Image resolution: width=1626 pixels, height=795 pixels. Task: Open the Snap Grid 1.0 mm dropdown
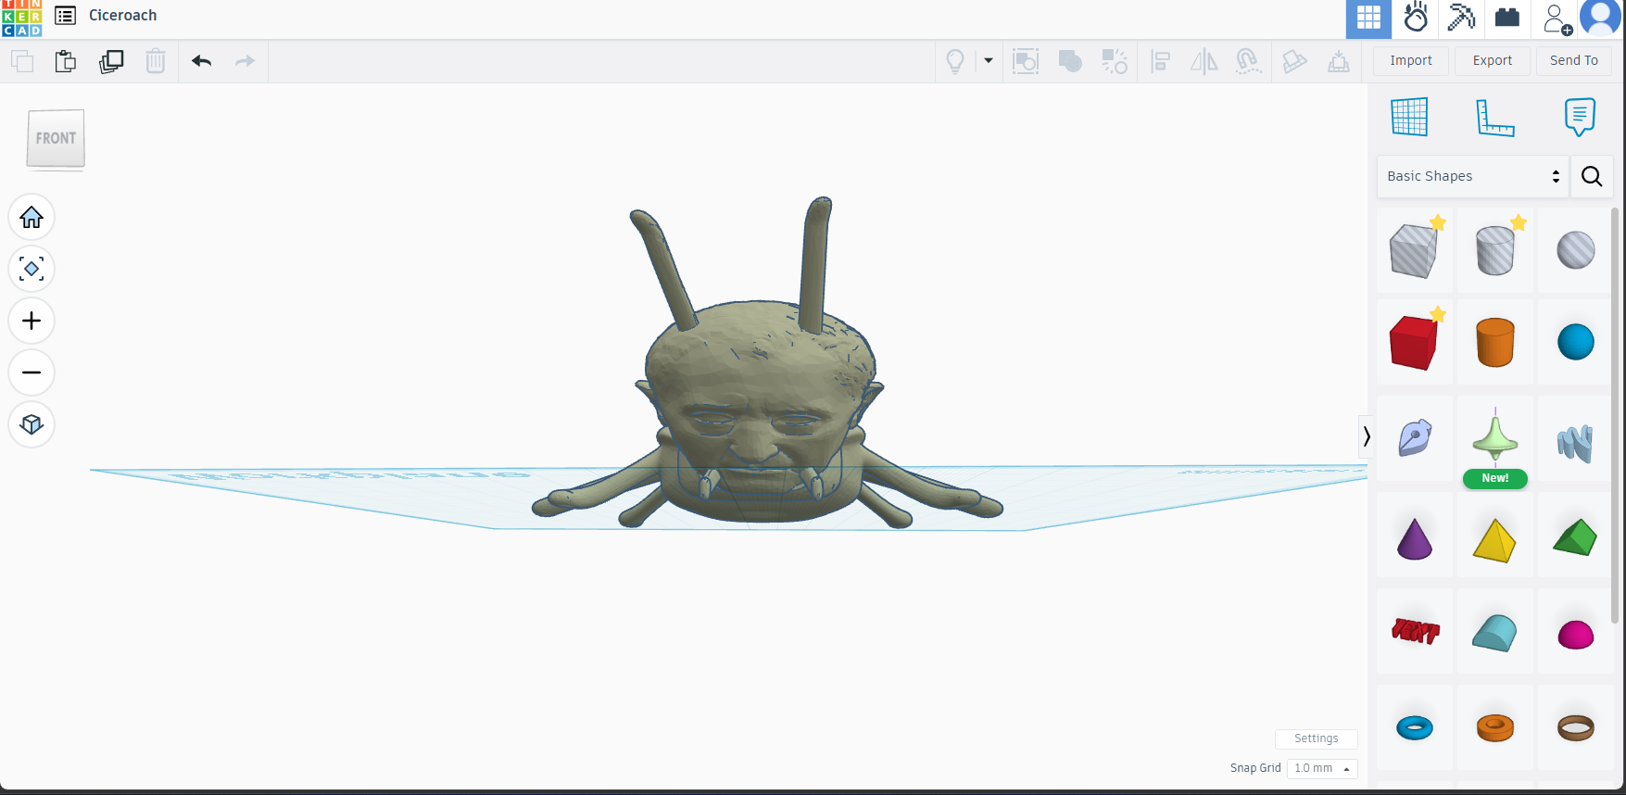(x=1322, y=768)
